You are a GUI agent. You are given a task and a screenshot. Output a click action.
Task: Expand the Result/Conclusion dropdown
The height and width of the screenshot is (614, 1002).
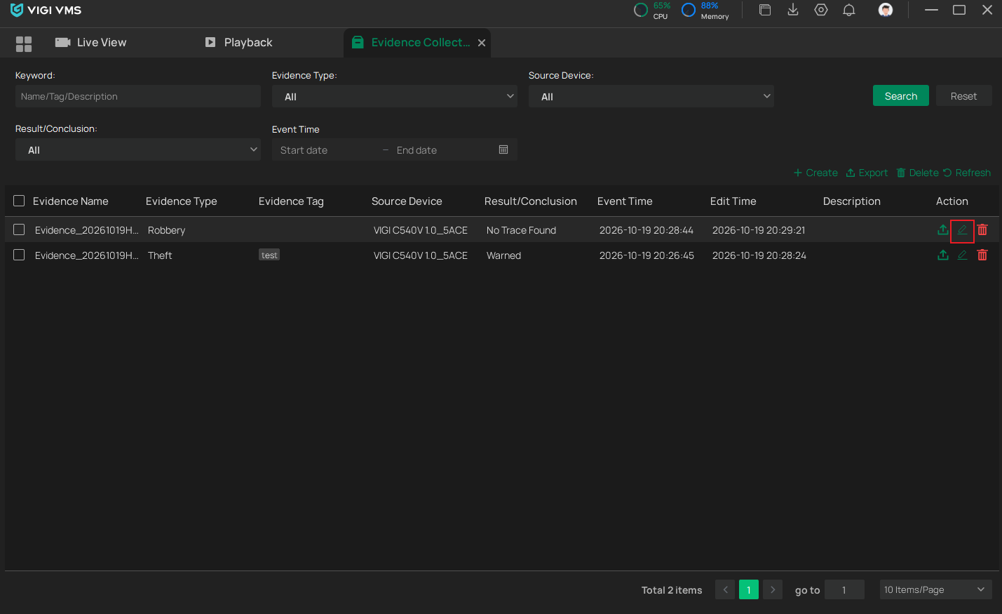pyautogui.click(x=138, y=149)
